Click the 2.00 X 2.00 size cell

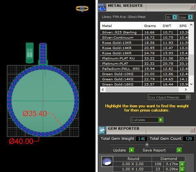click(x=132, y=164)
